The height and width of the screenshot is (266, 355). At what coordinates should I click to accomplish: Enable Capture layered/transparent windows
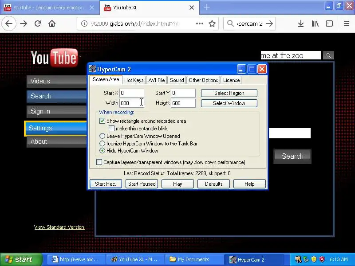point(99,162)
